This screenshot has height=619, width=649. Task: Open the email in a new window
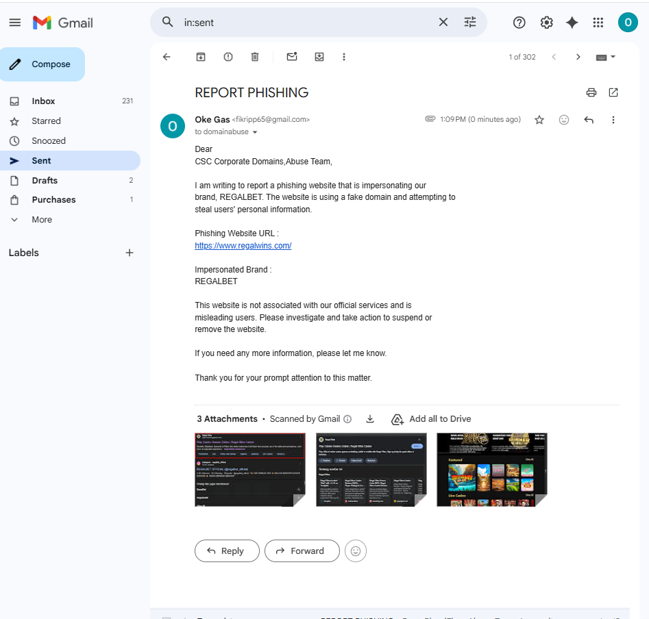[x=613, y=92]
